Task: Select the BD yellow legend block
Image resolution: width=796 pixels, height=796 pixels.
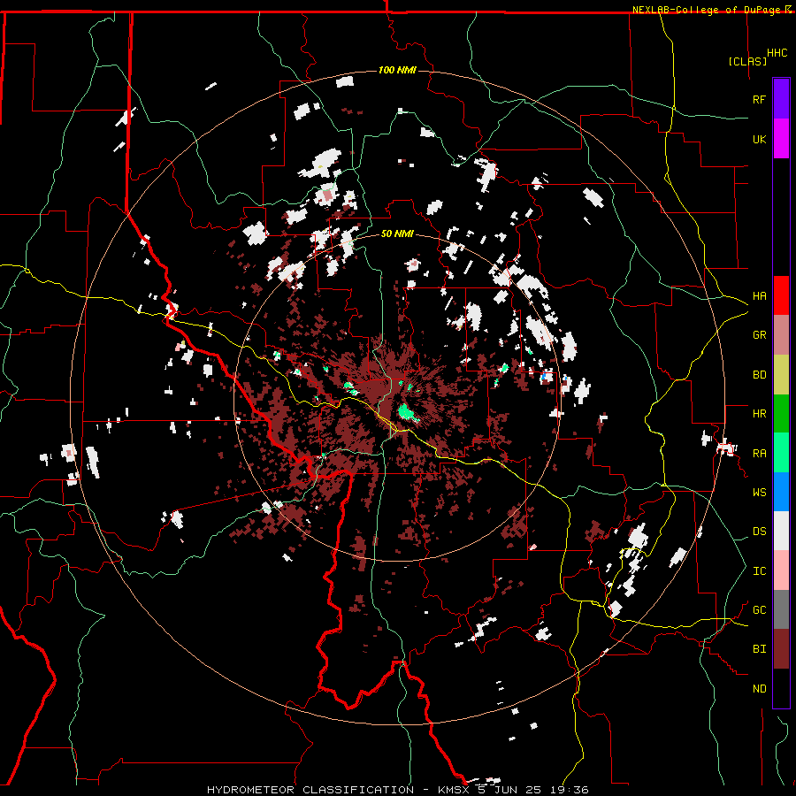Action: coord(781,375)
